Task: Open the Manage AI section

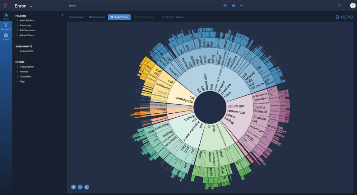Action: tap(6, 27)
